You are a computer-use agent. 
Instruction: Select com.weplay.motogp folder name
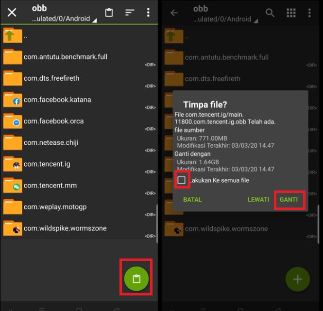[55, 207]
